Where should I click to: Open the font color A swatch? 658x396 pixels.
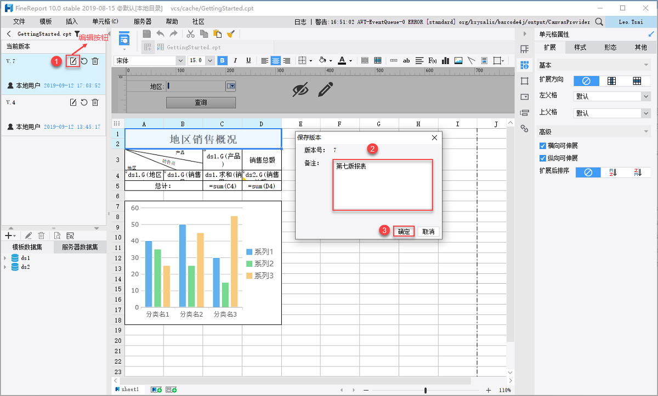pyautogui.click(x=342, y=61)
